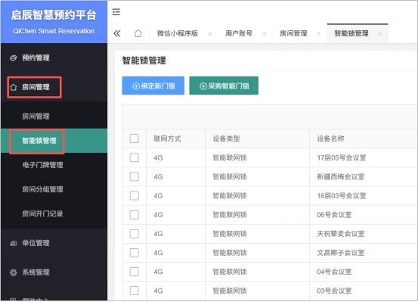Click the 联网方式 column header
The width and height of the screenshot is (418, 302).
click(167, 139)
